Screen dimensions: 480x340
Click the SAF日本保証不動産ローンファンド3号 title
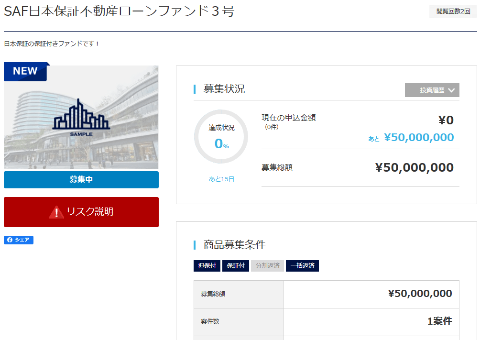(119, 11)
